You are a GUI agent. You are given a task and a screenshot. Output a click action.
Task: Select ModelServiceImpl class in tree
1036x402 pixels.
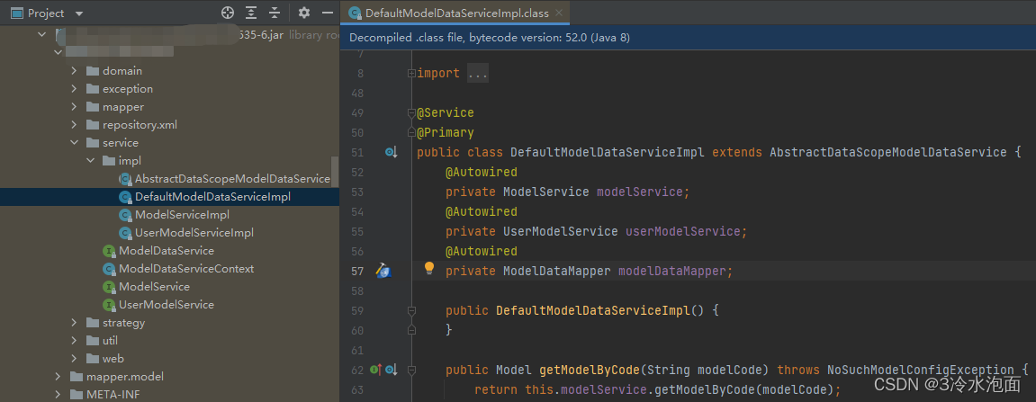[182, 215]
